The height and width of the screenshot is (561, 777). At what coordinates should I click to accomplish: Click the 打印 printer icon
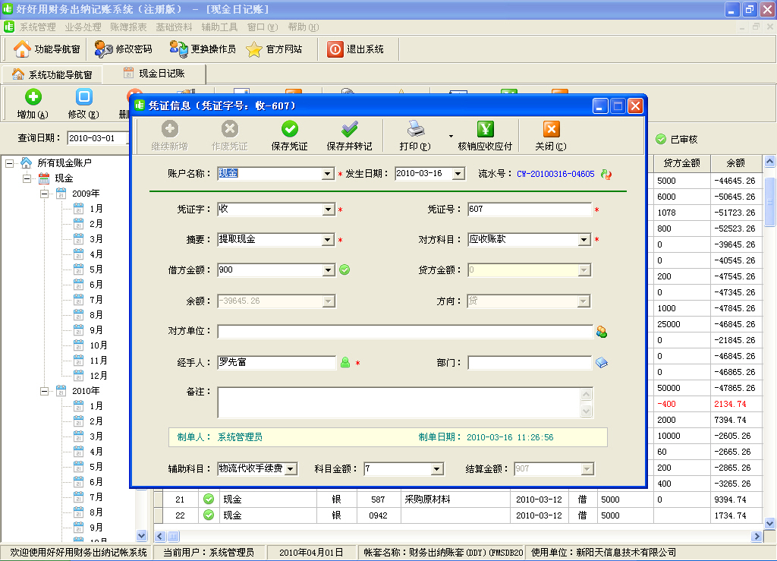pyautogui.click(x=414, y=130)
